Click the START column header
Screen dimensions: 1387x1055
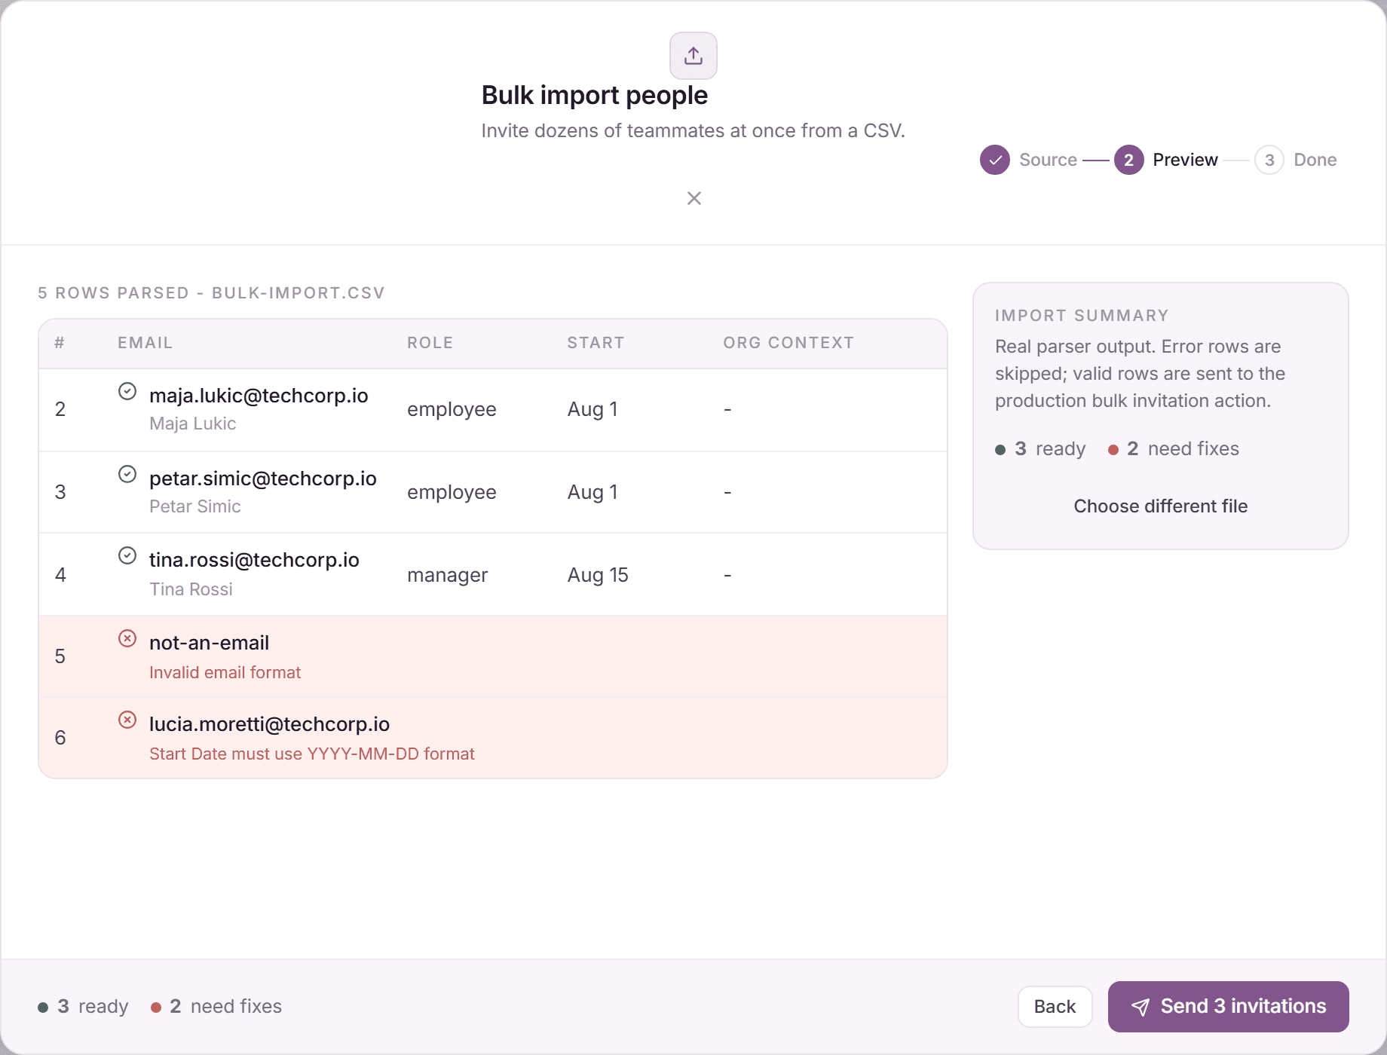pyautogui.click(x=596, y=343)
